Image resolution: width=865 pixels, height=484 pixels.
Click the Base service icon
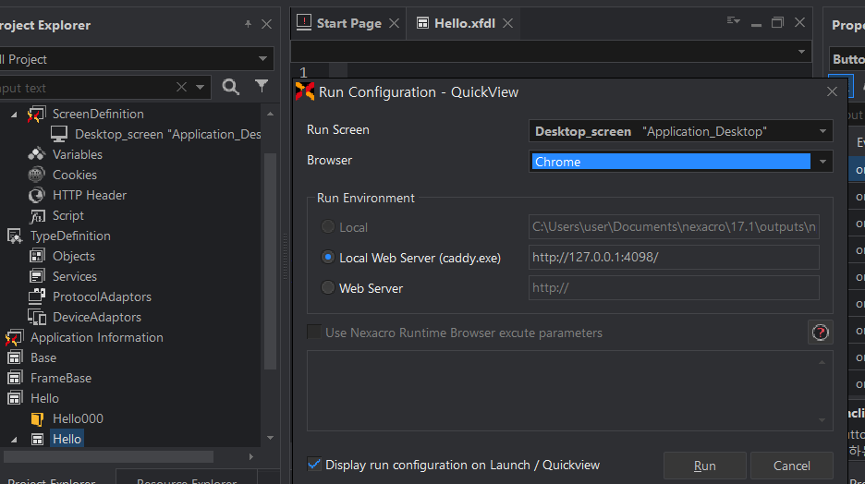[x=15, y=357]
